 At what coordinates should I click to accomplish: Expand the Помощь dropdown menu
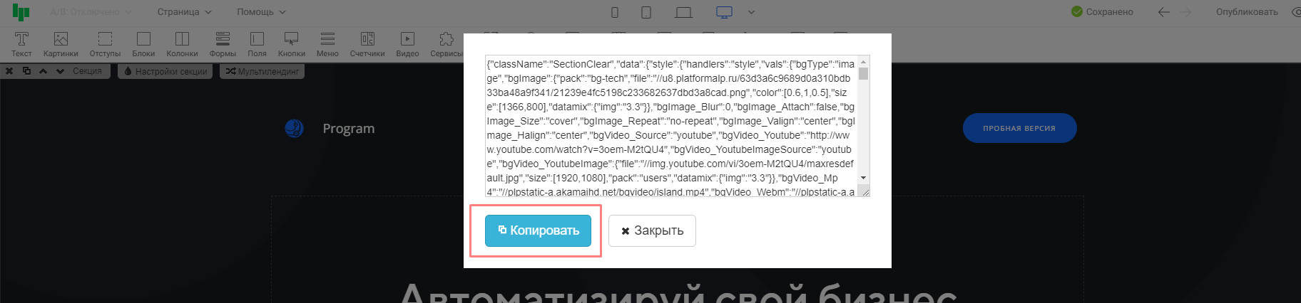(261, 12)
